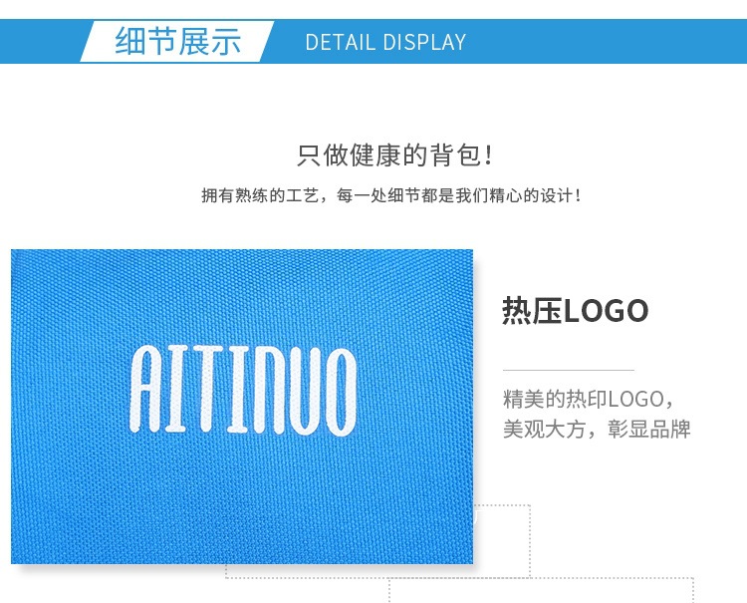Click the 美观大方，彰显品牌 text line
Viewport: 747px width, 603px height.
click(597, 429)
